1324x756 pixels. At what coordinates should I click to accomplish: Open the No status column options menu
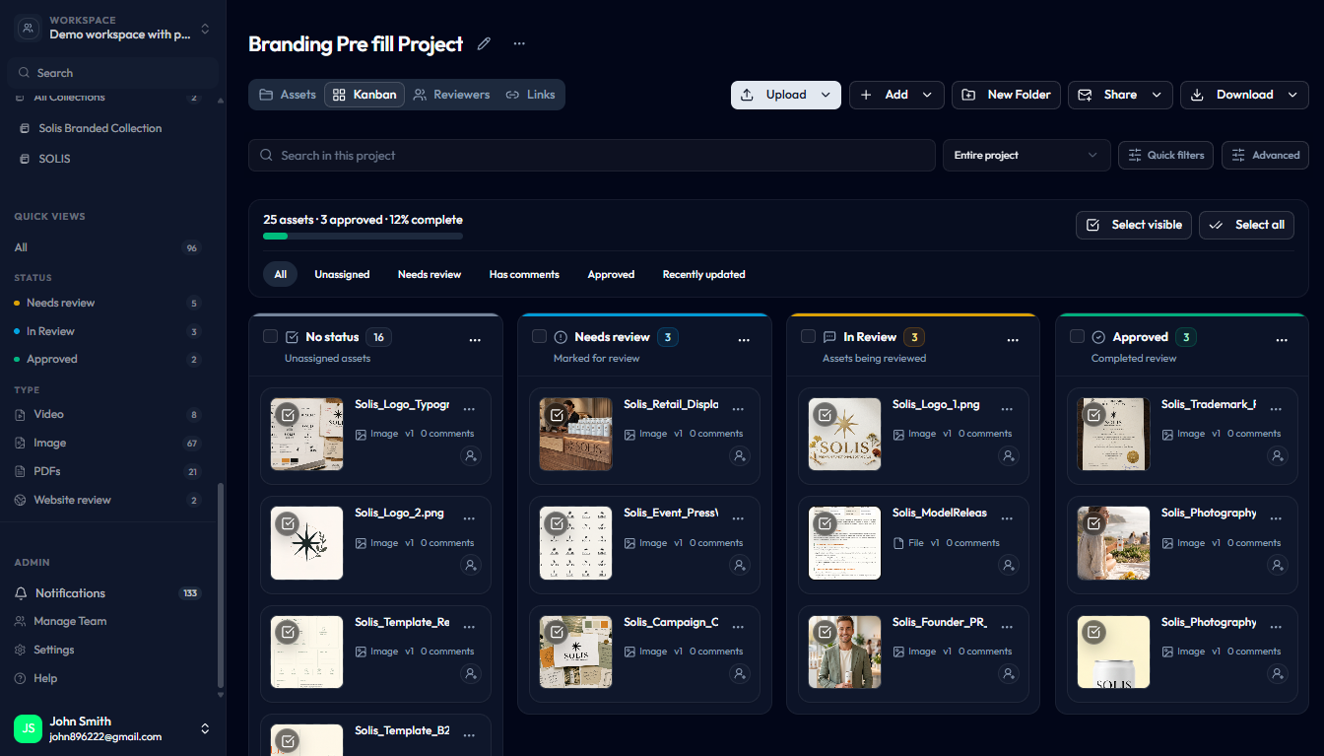tap(475, 339)
